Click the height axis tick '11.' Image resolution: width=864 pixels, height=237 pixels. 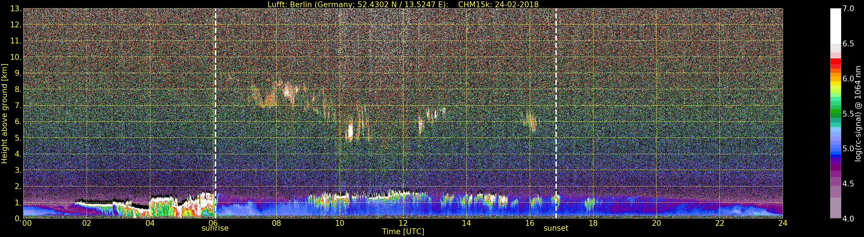click(16, 41)
